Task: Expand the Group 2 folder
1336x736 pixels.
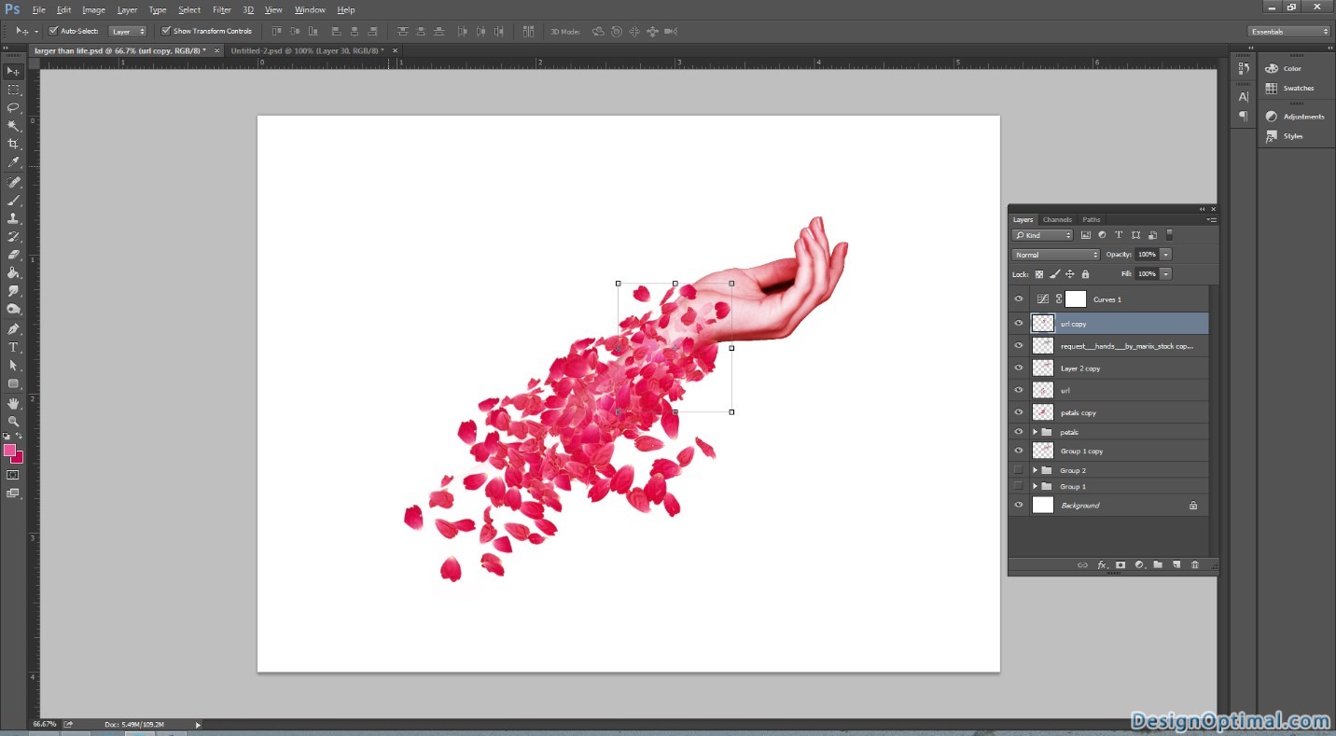Action: 1035,470
